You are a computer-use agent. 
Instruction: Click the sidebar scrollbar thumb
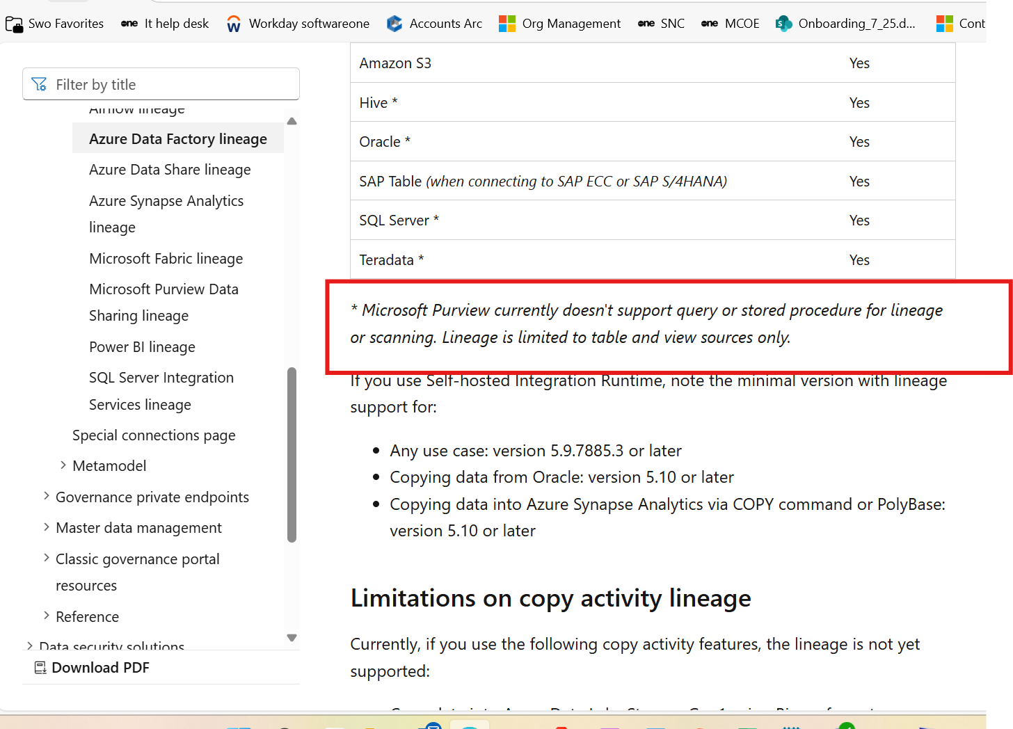pyautogui.click(x=292, y=454)
